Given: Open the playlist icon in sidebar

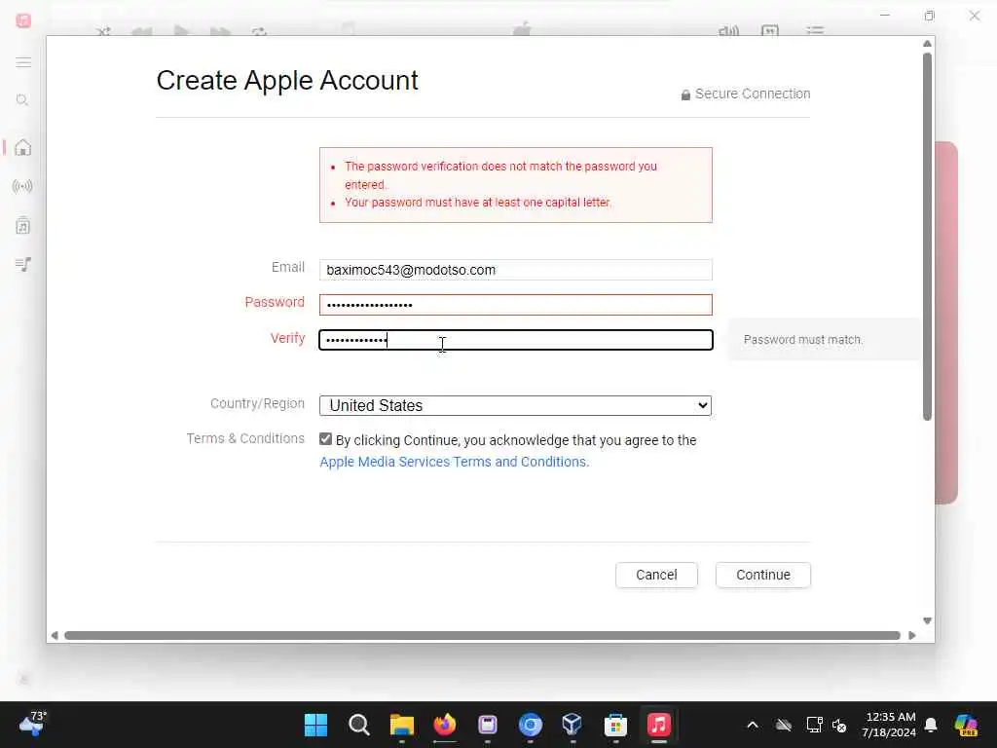Looking at the screenshot, I should (23, 265).
